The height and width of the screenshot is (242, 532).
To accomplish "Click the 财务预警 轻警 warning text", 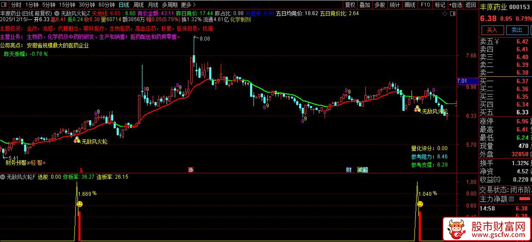I will tap(25, 163).
